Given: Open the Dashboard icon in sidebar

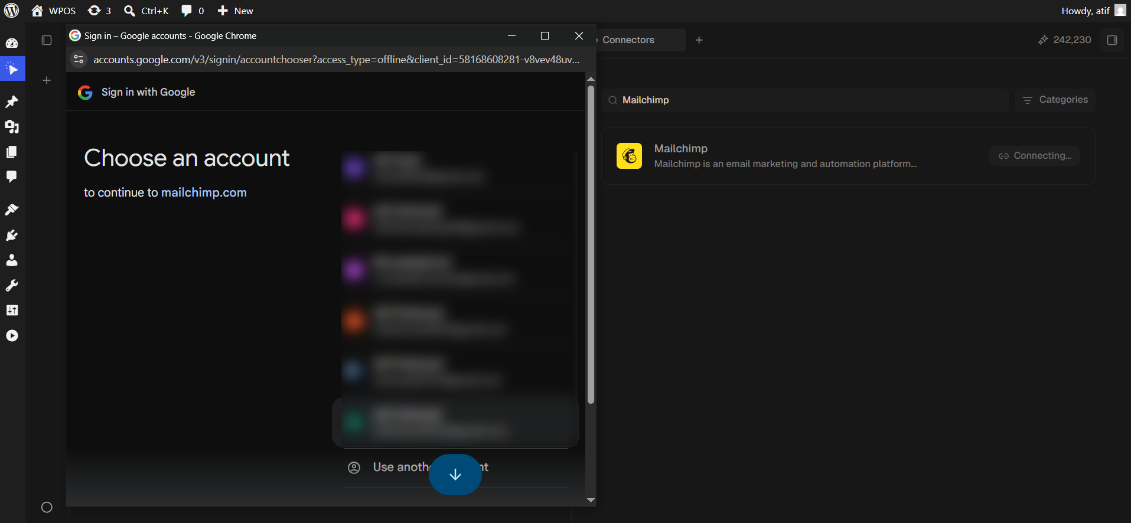Looking at the screenshot, I should pyautogui.click(x=12, y=43).
